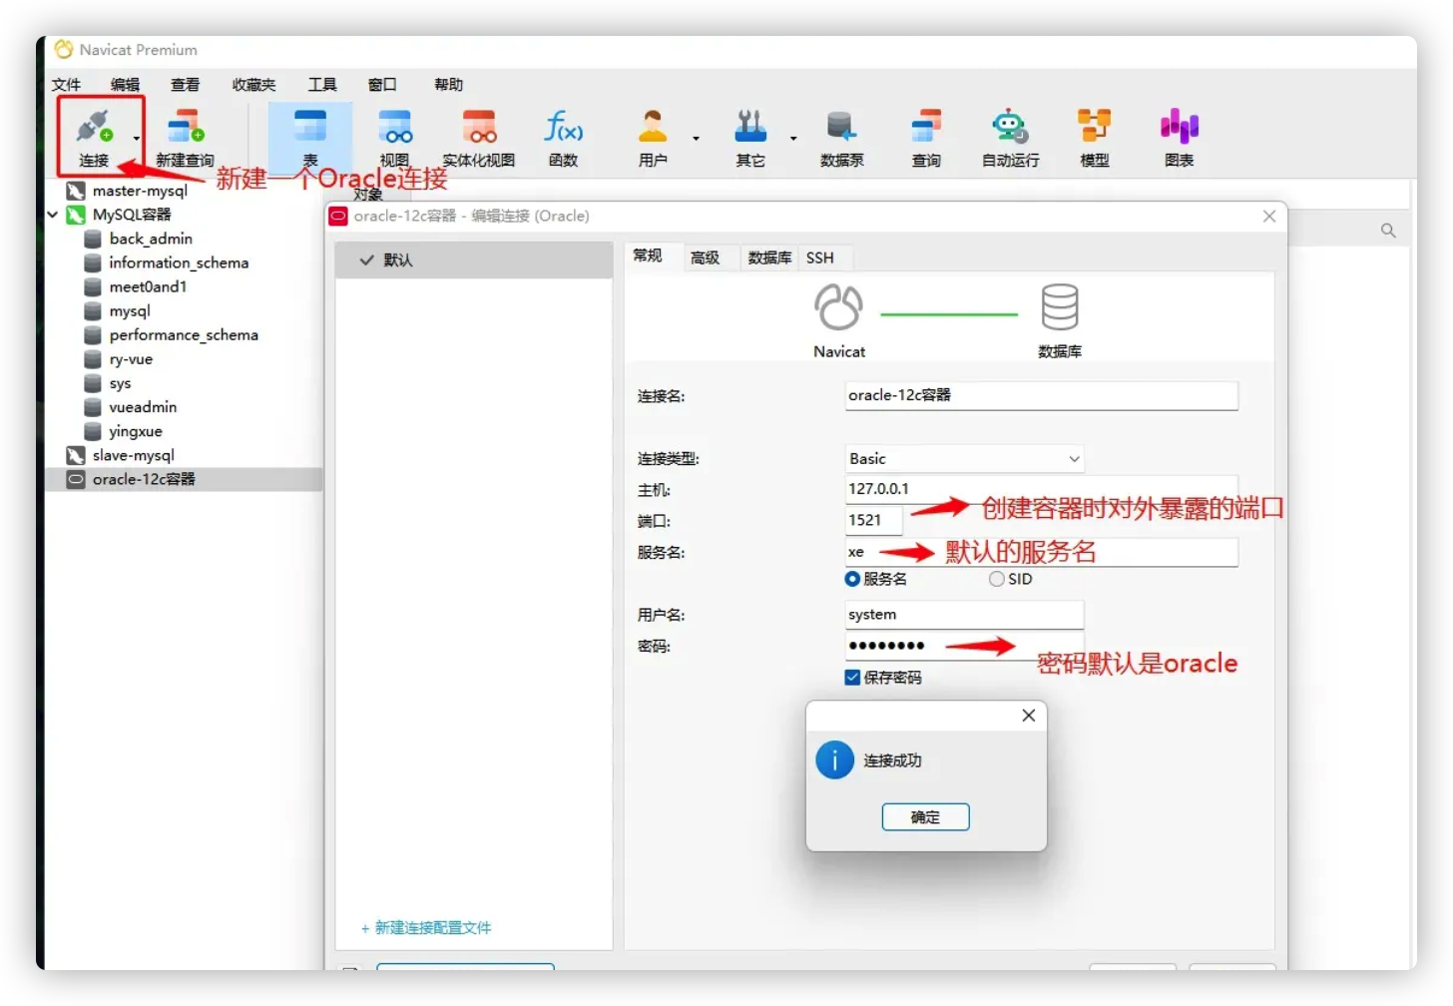Viewport: 1453px width, 1006px height.
Task: Close the 连接成功 message box
Action: coord(1029,716)
